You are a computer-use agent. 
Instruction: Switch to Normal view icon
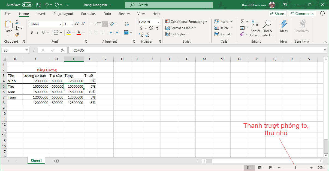pyautogui.click(x=249, y=167)
